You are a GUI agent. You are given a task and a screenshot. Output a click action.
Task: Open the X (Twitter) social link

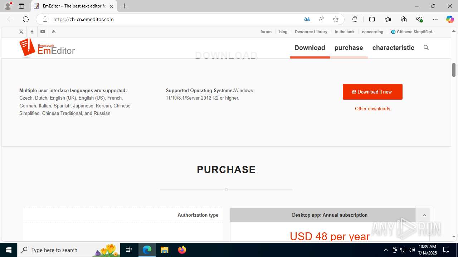pyautogui.click(x=21, y=32)
